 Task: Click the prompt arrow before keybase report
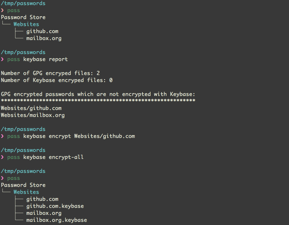[2, 59]
